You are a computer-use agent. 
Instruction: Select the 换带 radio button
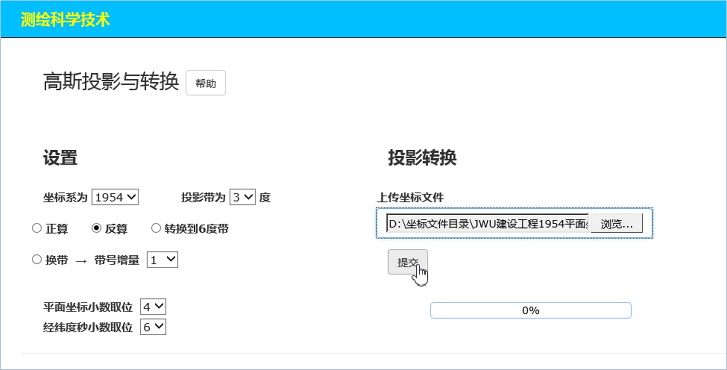(37, 259)
